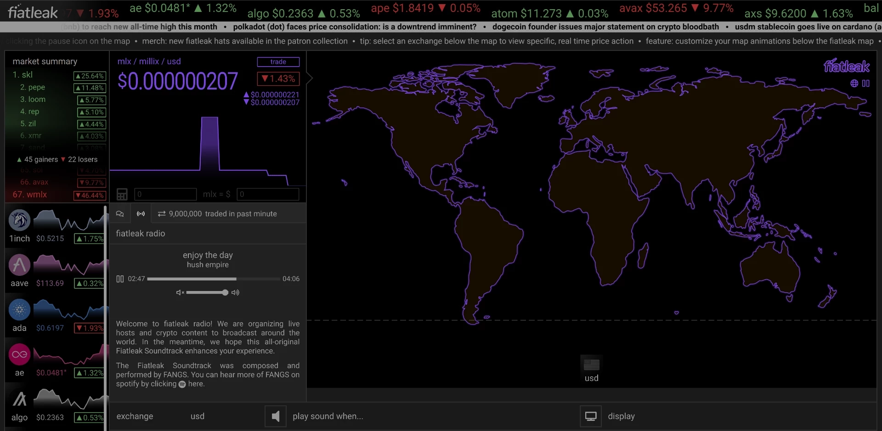The width and height of the screenshot is (882, 431).
Task: Click the globe icon on the map
Action: (x=854, y=84)
